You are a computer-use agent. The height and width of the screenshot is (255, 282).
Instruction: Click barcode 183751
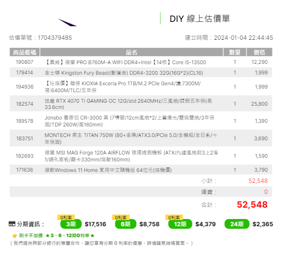click(x=24, y=138)
